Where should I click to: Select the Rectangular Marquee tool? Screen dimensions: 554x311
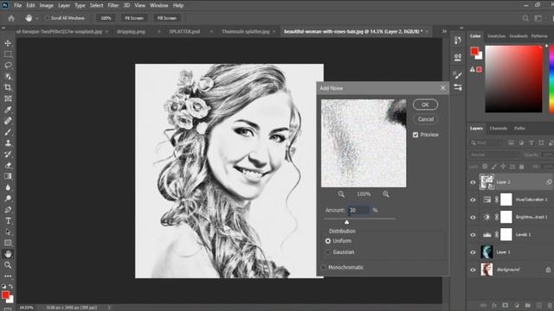pyautogui.click(x=8, y=54)
